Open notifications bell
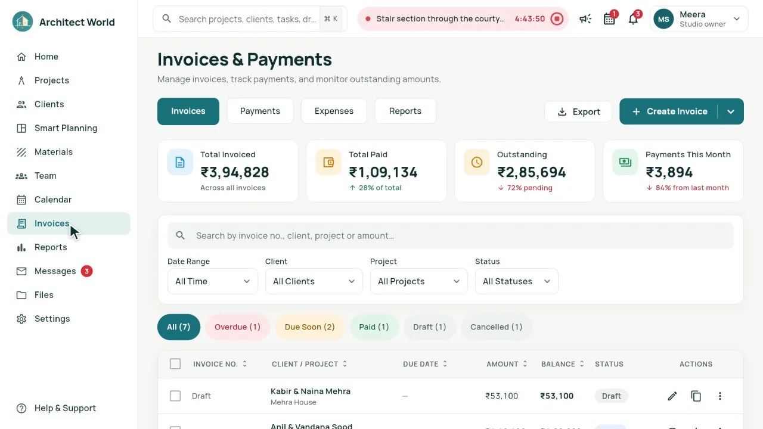The width and height of the screenshot is (763, 429). tap(633, 19)
